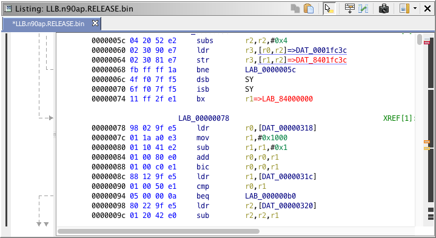Select the beq mnemonic
This screenshot has width=436, height=238.
pos(203,196)
